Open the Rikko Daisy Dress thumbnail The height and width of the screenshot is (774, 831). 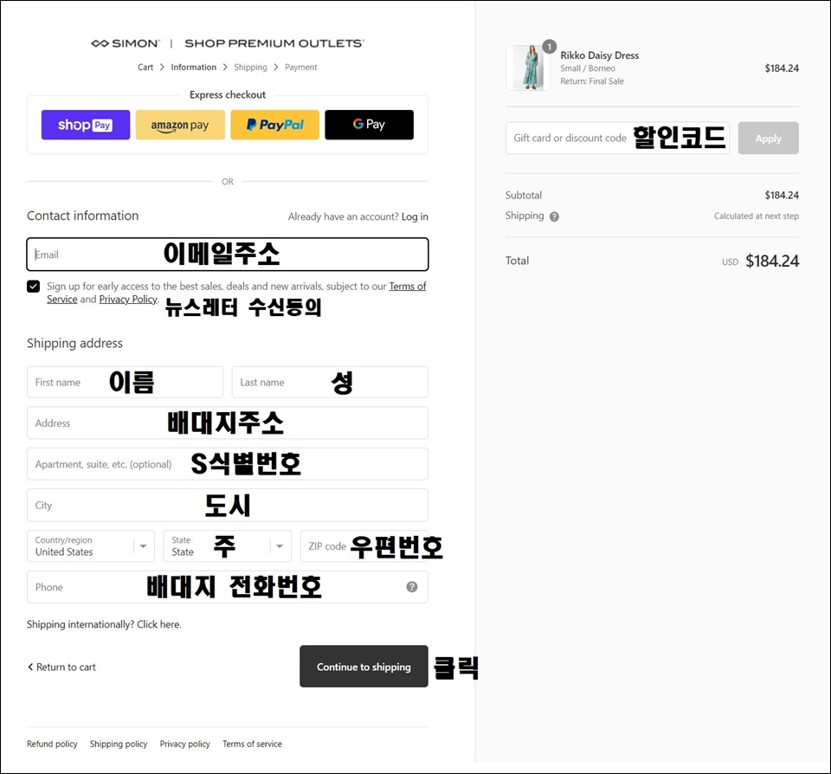pyautogui.click(x=528, y=68)
